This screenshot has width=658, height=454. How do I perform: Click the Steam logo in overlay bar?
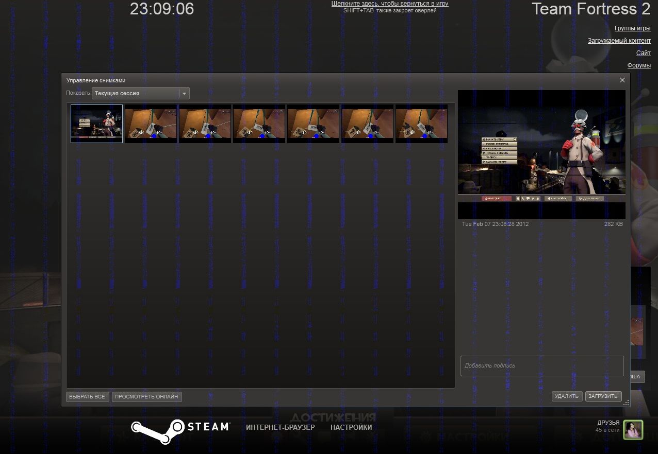click(180, 431)
